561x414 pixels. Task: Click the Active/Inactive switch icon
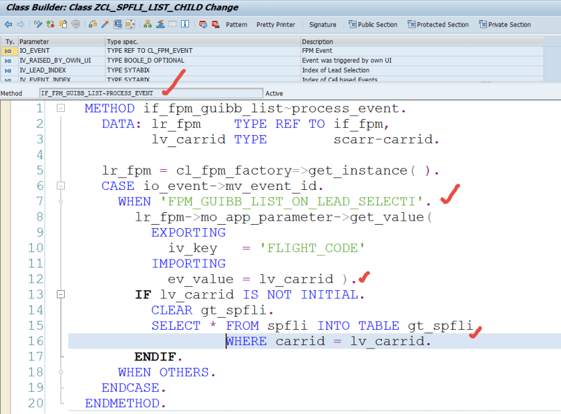click(x=51, y=24)
